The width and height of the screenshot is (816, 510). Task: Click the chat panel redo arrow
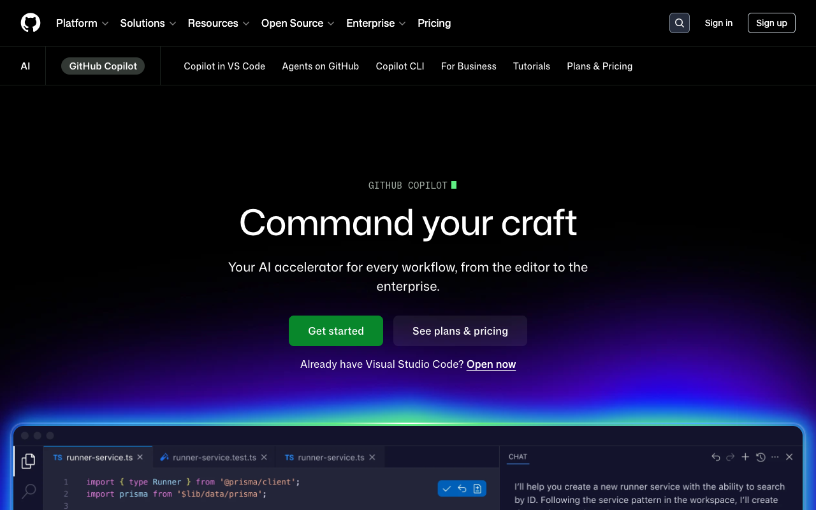click(x=731, y=457)
